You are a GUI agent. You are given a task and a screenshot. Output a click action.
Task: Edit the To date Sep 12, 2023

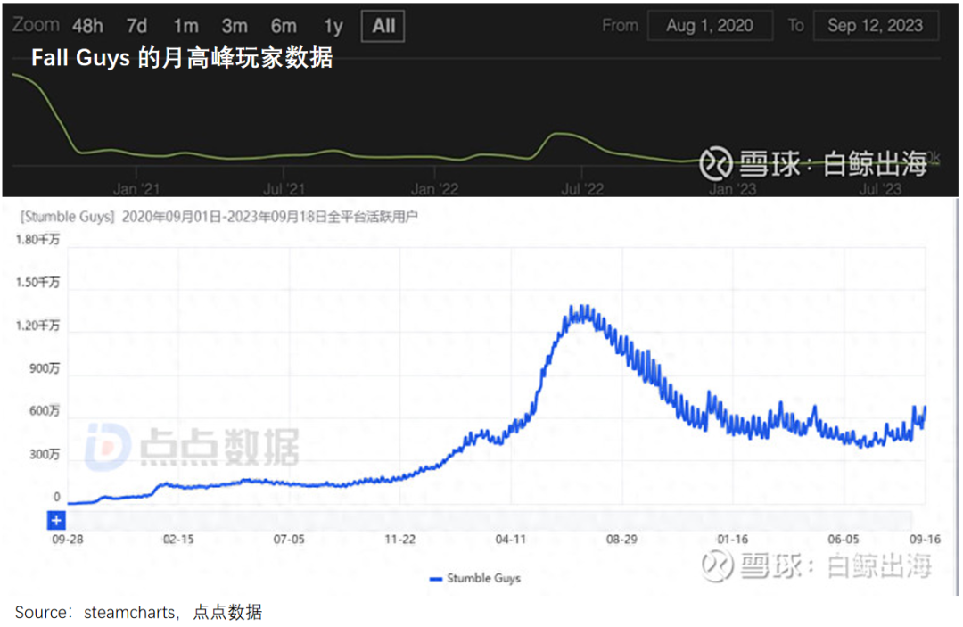coord(876,25)
